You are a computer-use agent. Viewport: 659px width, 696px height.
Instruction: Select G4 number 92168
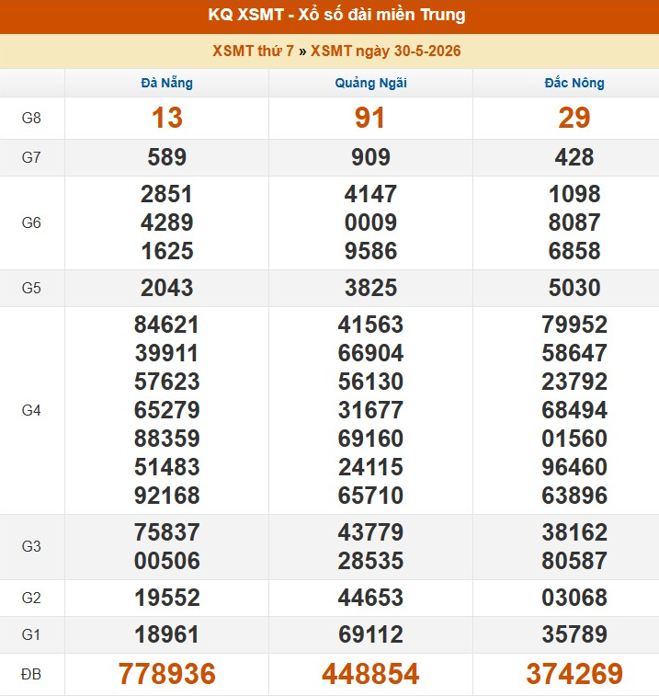coord(167,496)
